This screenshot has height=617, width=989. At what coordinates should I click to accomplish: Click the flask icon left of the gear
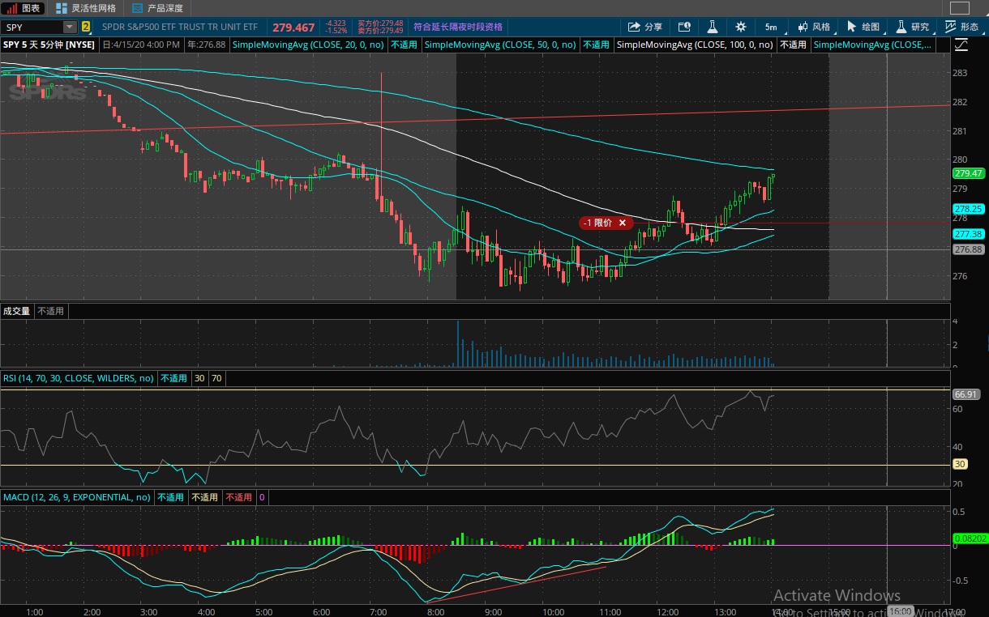tap(713, 27)
